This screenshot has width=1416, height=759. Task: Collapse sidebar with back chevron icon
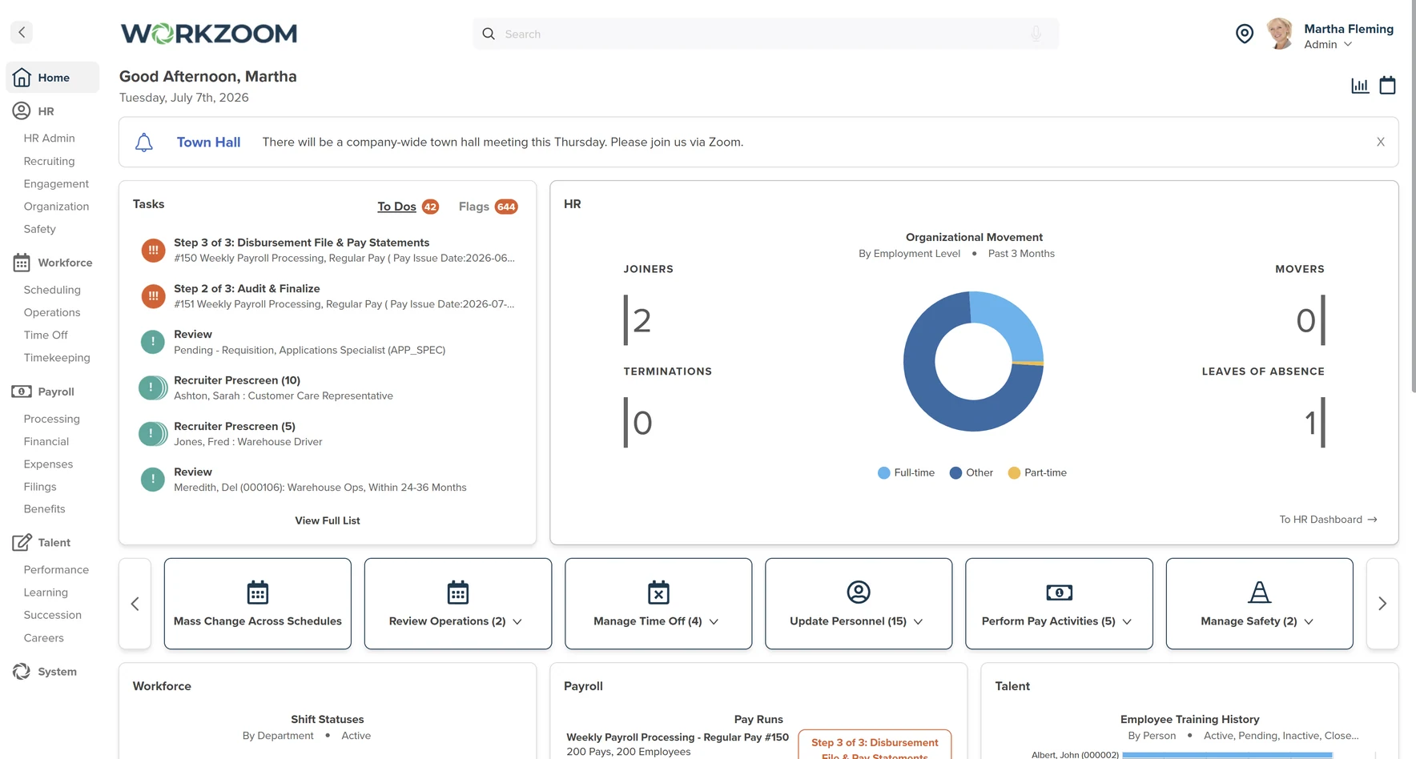coord(22,32)
